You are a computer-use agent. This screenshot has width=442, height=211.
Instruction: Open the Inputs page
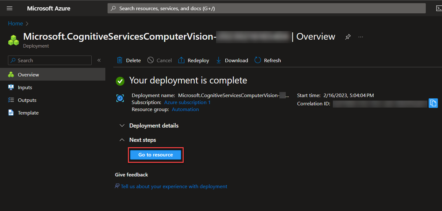click(x=25, y=88)
